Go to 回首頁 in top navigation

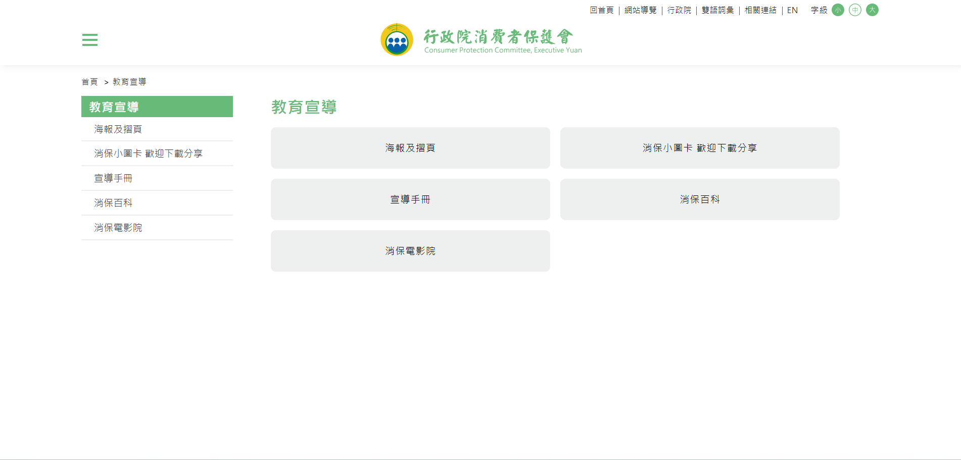pyautogui.click(x=601, y=10)
